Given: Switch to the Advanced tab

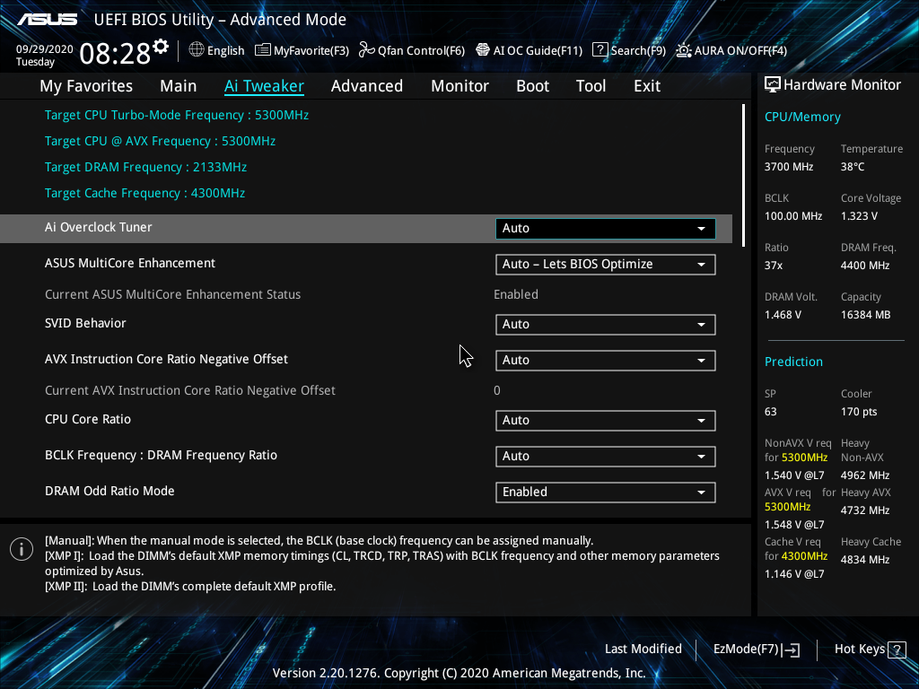Looking at the screenshot, I should [367, 86].
